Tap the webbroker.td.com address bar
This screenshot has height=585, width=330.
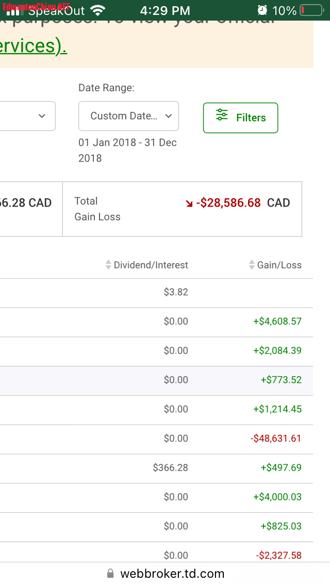click(172, 573)
